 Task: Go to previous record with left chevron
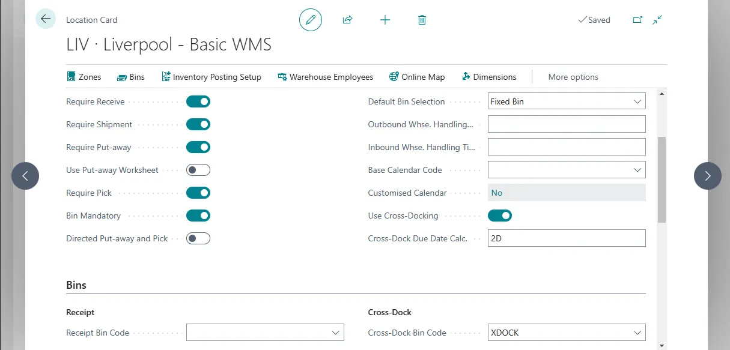(x=25, y=176)
